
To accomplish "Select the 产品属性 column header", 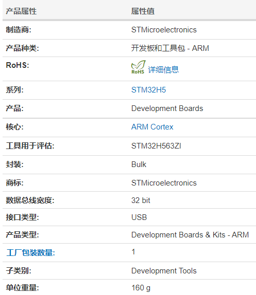I will tap(21, 11).
